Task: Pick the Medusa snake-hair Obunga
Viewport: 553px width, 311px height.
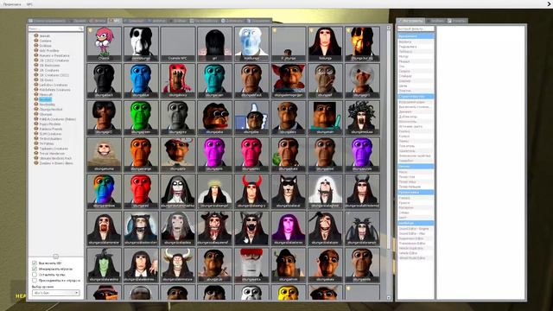Action: click(x=362, y=117)
